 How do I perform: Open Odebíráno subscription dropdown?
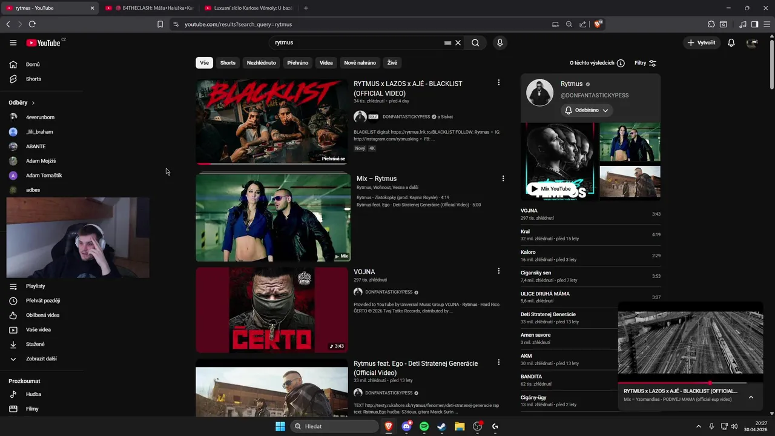click(587, 110)
